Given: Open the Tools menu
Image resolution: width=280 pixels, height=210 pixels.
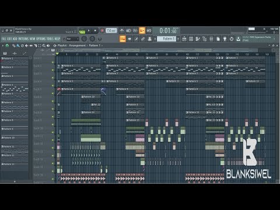Looking at the screenshot, I should (50, 39).
